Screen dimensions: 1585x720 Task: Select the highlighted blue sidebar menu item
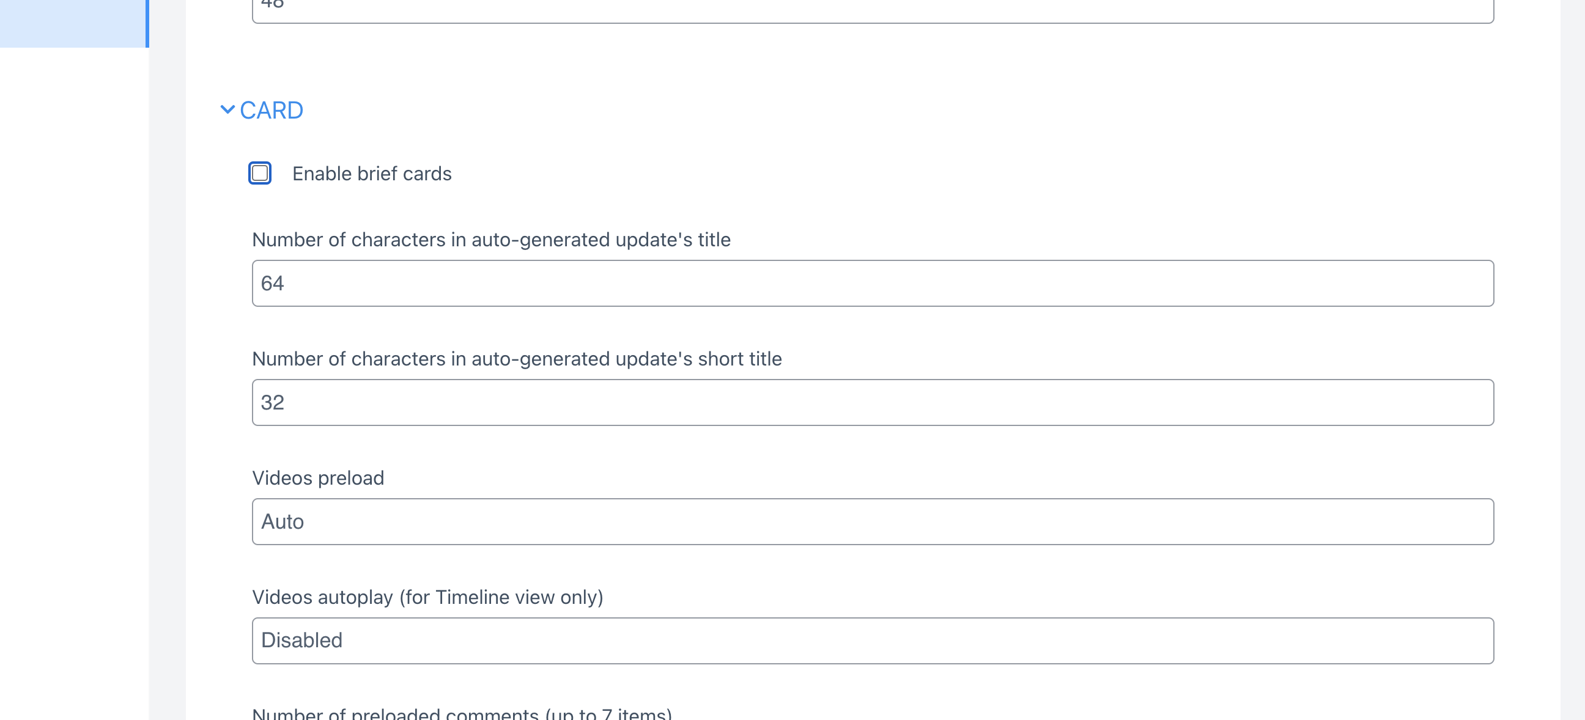[73, 23]
